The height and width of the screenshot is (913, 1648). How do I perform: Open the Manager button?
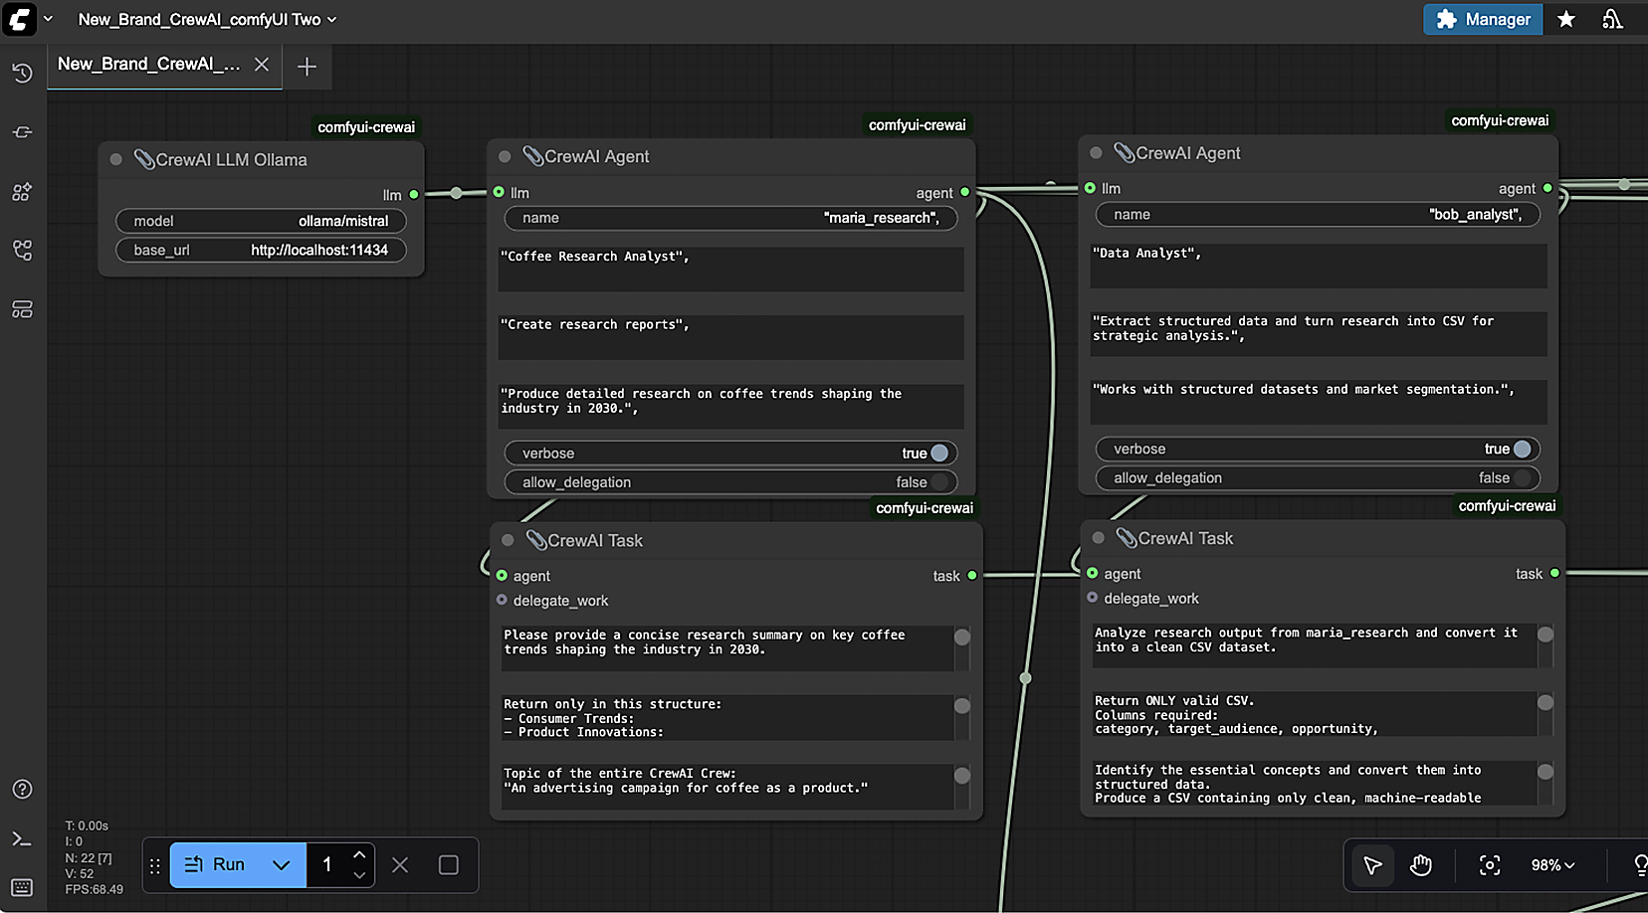(x=1483, y=20)
